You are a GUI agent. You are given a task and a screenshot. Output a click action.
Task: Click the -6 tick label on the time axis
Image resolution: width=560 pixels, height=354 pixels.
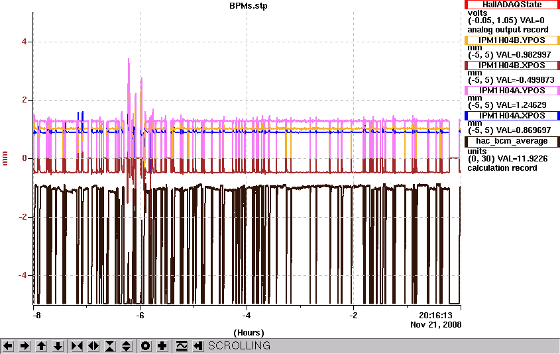point(140,316)
